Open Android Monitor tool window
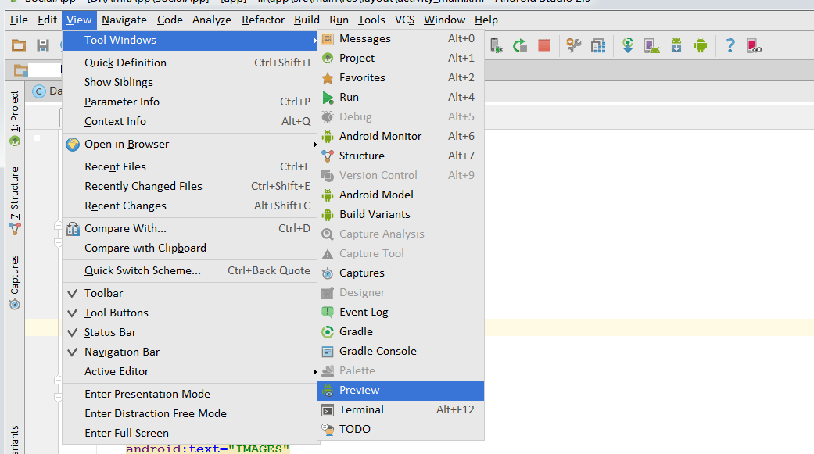 coord(400,137)
